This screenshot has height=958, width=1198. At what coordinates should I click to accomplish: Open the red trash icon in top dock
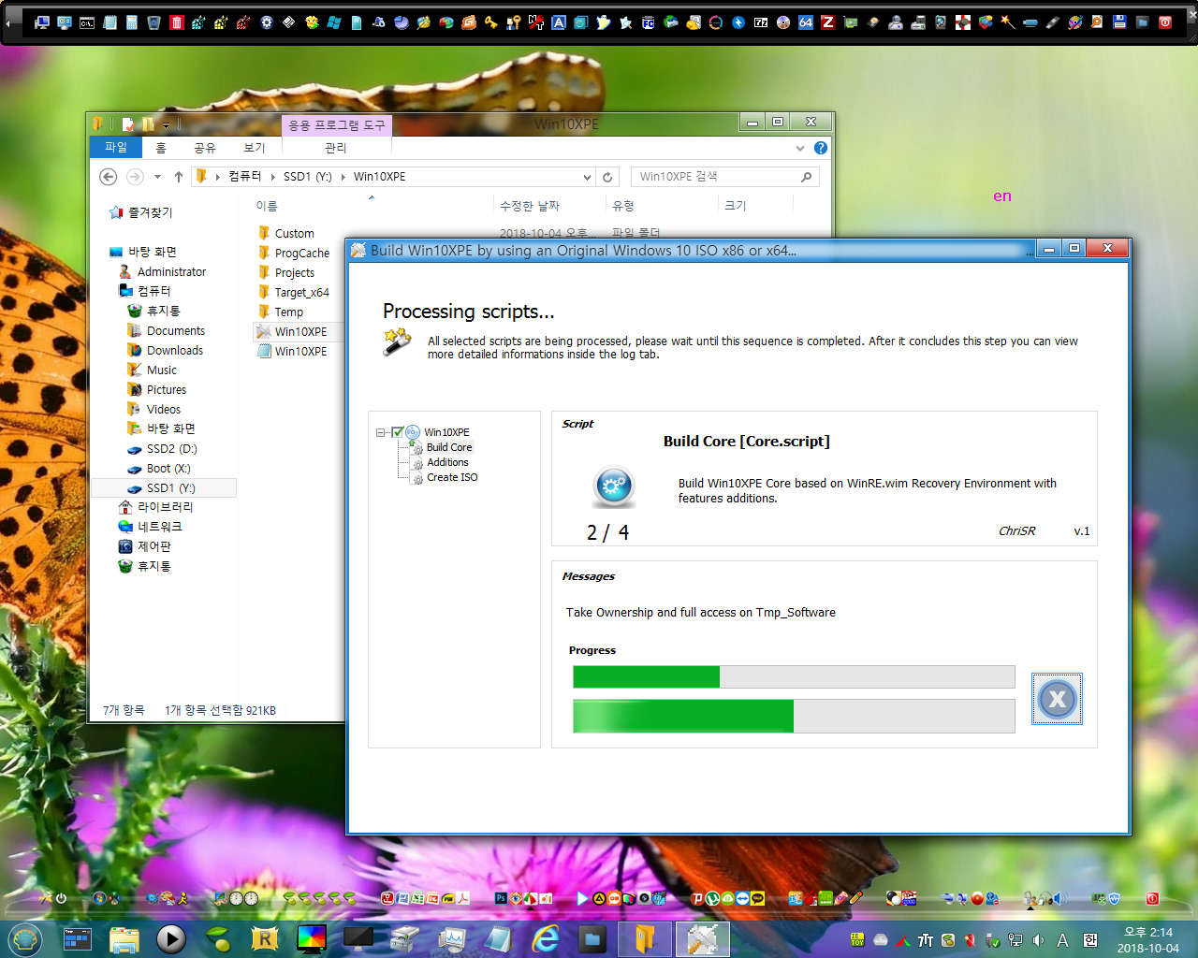(177, 22)
